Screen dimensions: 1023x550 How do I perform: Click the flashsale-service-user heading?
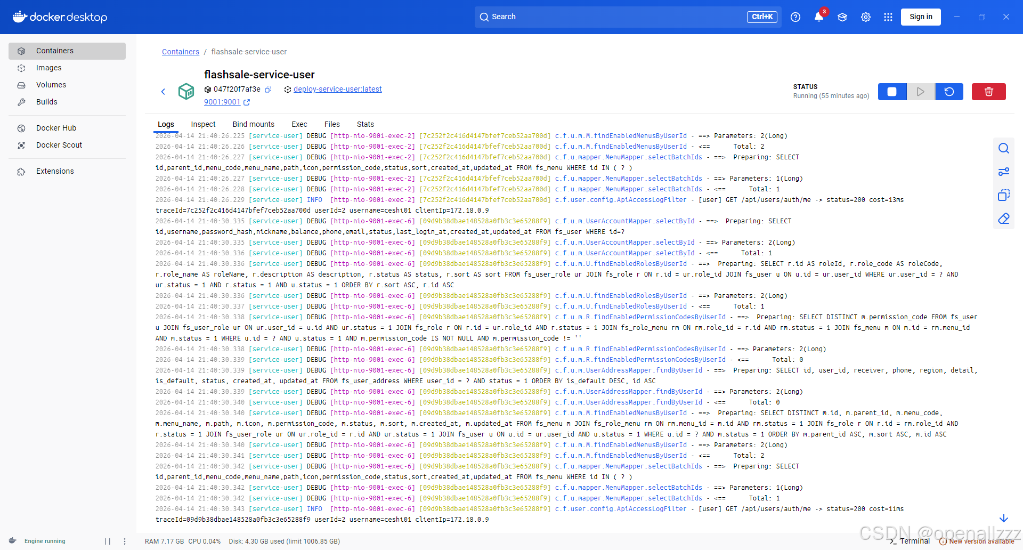(x=259, y=75)
